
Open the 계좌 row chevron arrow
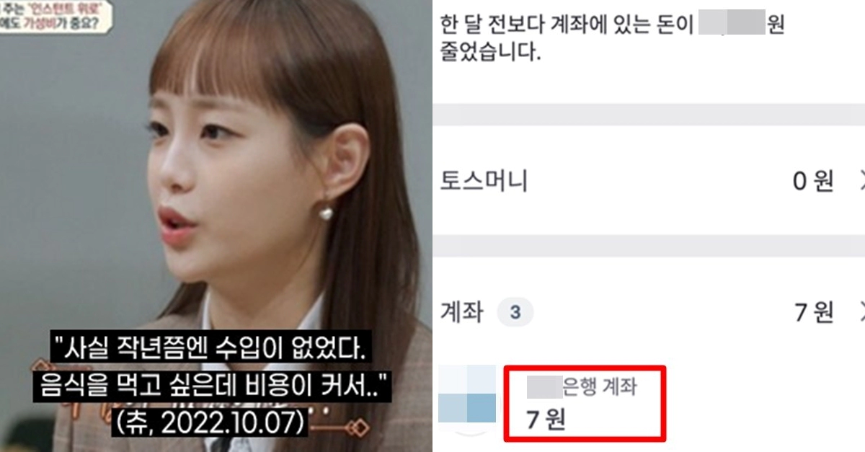[x=861, y=312]
